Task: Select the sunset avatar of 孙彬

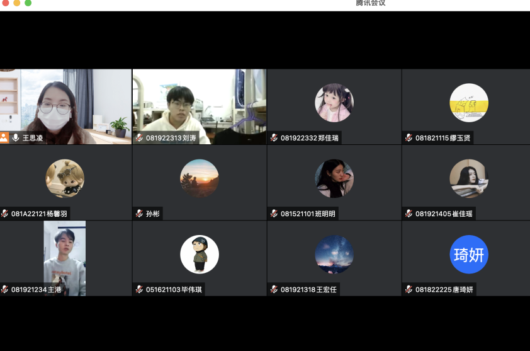Action: (x=200, y=178)
